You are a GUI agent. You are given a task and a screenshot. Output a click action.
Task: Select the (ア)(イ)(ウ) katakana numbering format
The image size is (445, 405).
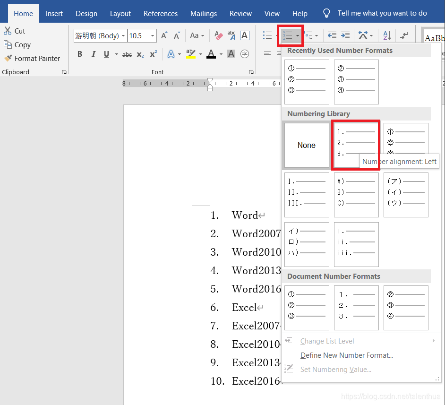(x=406, y=195)
